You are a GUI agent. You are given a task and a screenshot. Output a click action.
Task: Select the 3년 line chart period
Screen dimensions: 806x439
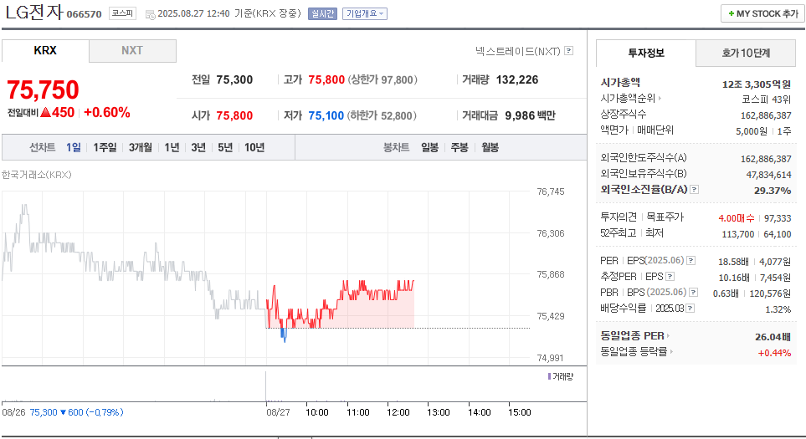[x=198, y=147]
